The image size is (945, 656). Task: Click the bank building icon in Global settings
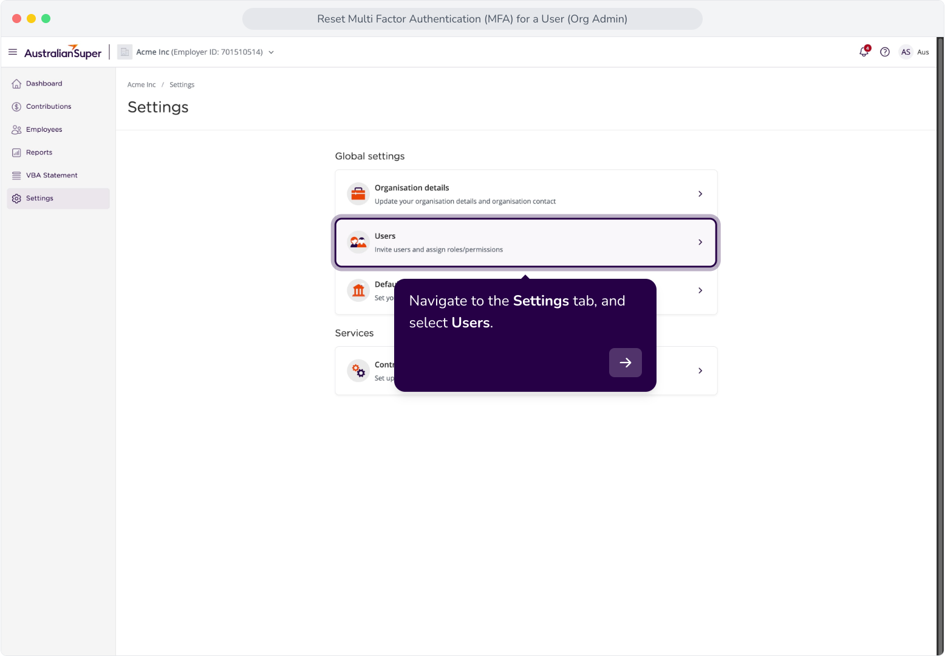358,290
